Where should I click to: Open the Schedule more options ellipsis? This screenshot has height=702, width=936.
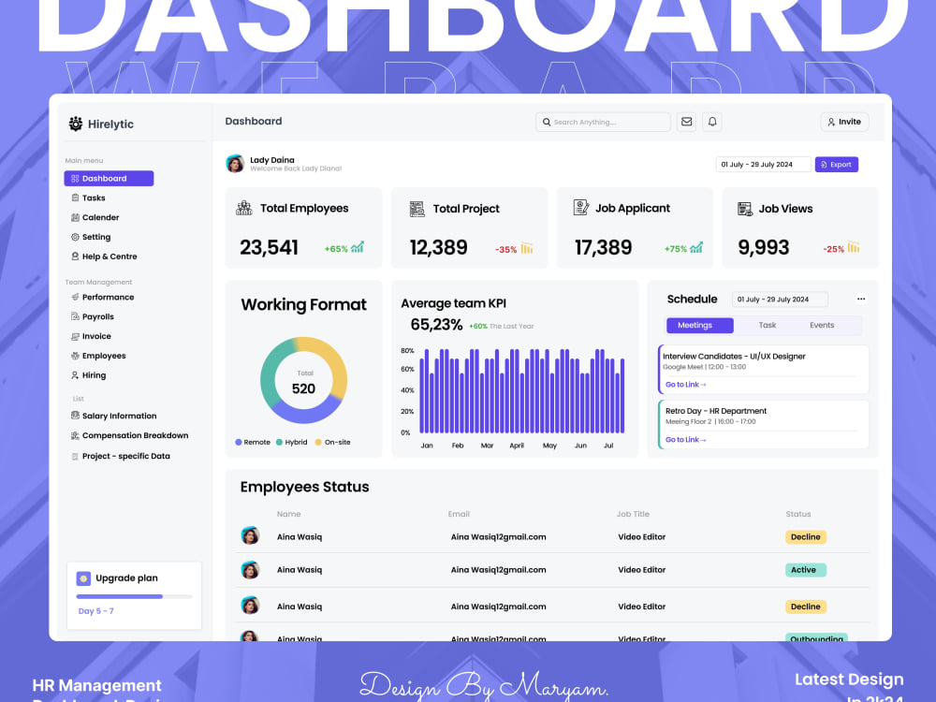pos(861,299)
